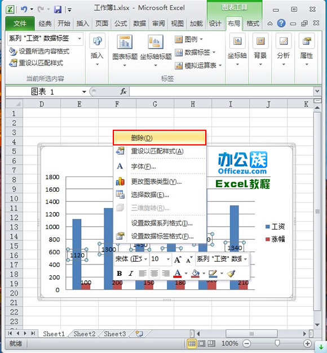Switch to the Sheet2 worksheet tab

pos(85,334)
